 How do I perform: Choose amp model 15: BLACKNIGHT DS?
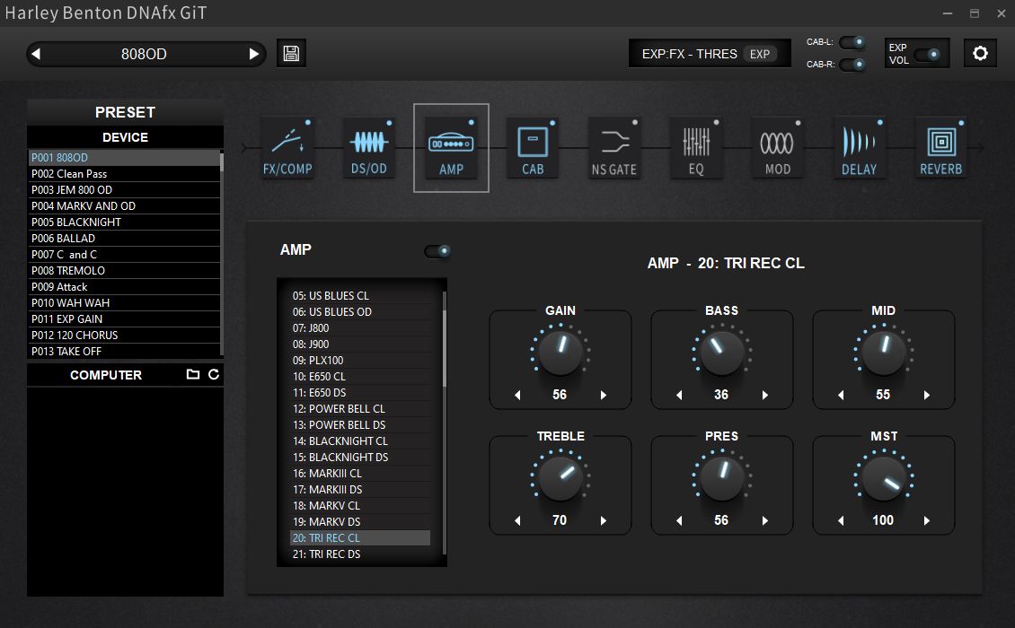360,458
